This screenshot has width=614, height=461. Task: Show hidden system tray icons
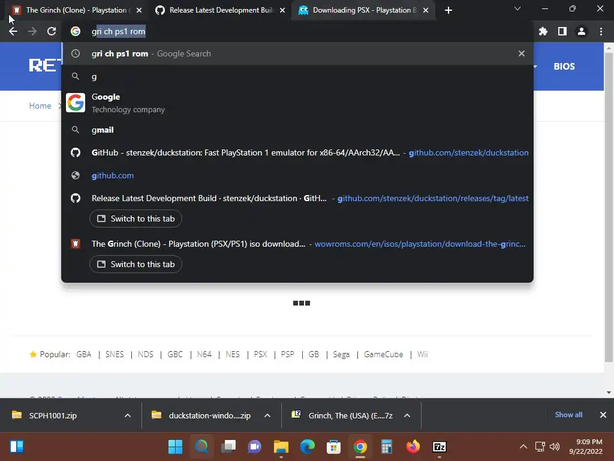click(523, 447)
